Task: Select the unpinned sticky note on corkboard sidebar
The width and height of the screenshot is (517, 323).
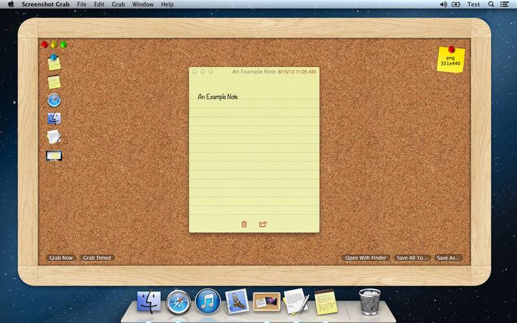Action: 54,82
